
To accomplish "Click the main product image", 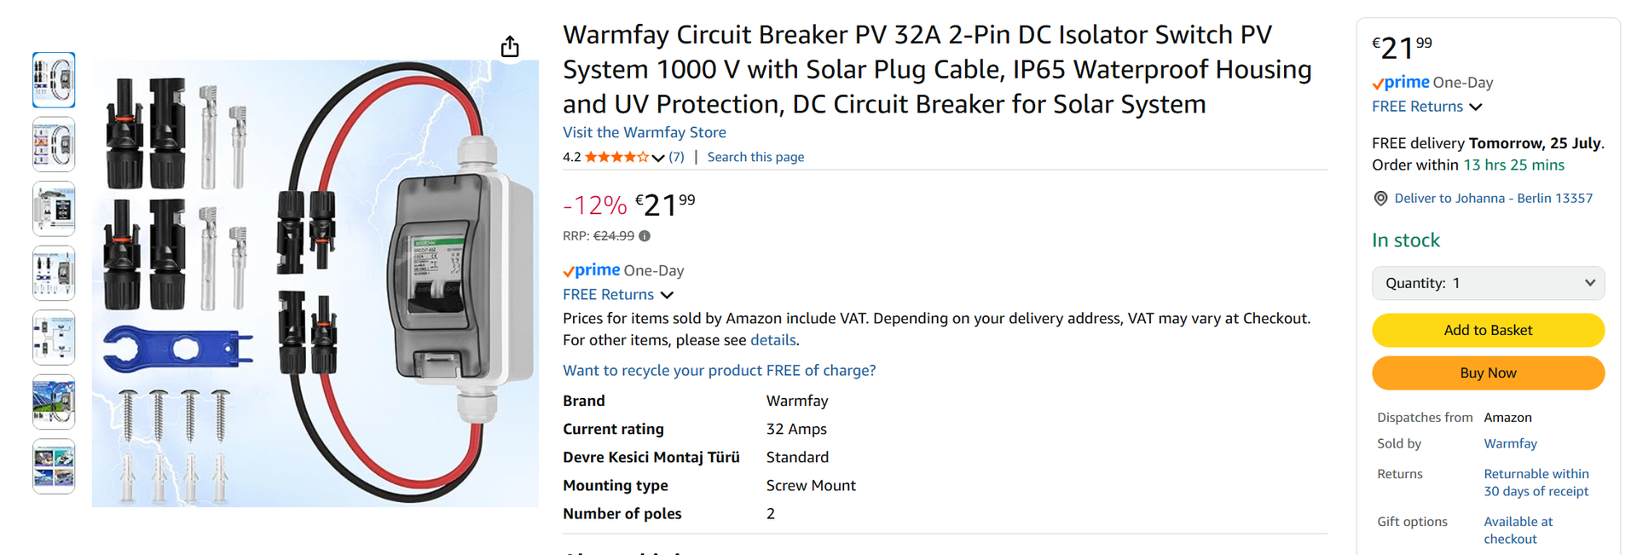I will [x=315, y=283].
